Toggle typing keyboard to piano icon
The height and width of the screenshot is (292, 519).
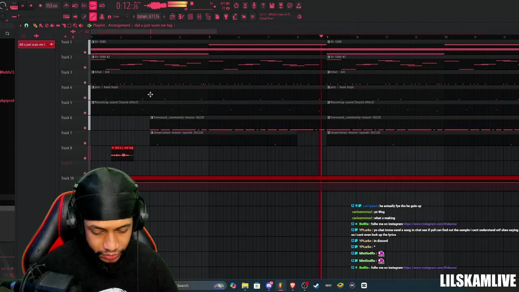coord(66,17)
